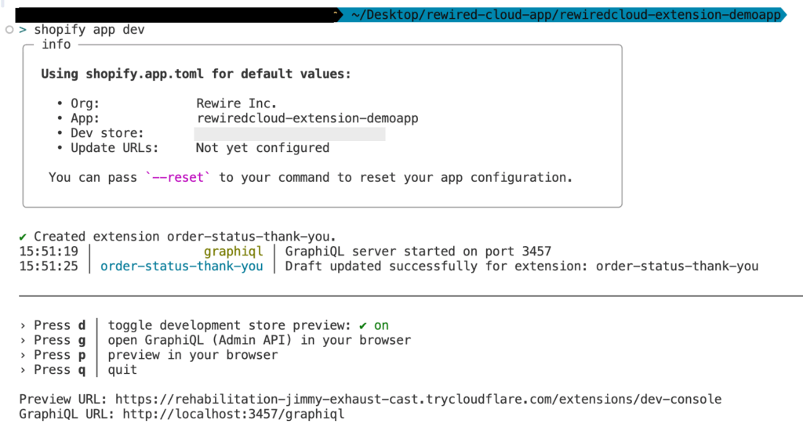Image resolution: width=803 pixels, height=431 pixels.
Task: Click the 'Org:' label
Action: (85, 103)
